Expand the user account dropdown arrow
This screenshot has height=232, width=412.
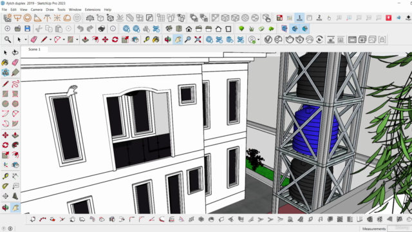(x=259, y=40)
